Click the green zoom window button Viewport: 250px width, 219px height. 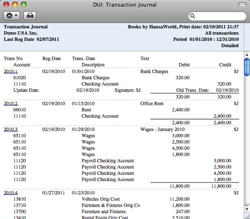point(24,5)
